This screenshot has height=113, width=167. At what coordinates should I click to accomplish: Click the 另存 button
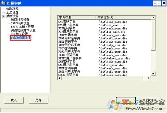click(39, 100)
